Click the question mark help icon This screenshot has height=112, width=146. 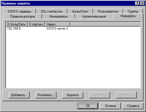pyautogui.click(x=137, y=3)
